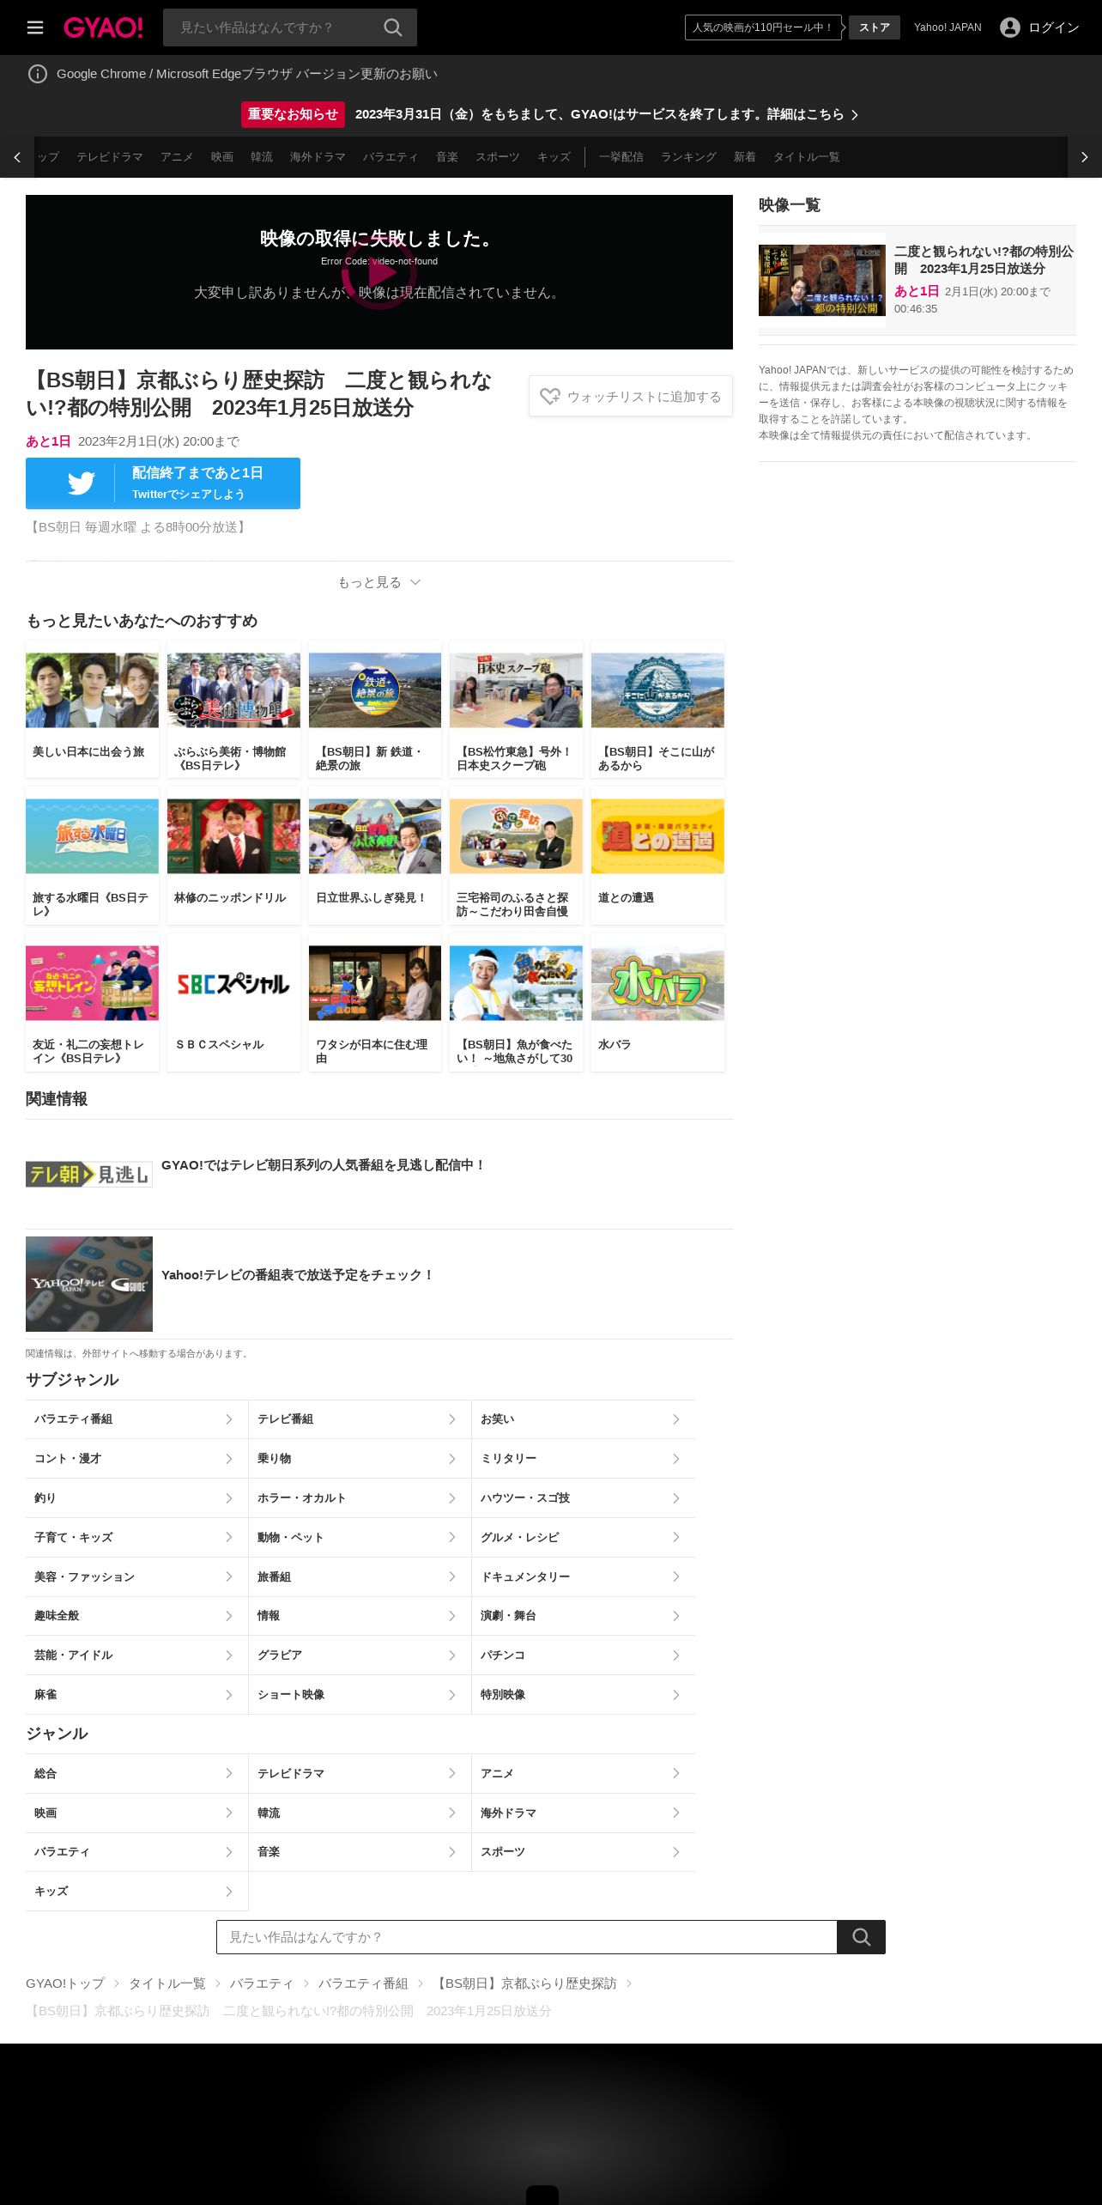Screen dimensions: 1102x2205
Task: Click ウォッチリストに追加する button
Action: point(631,396)
